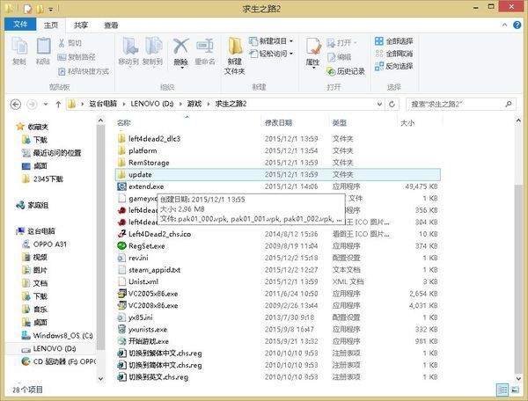Click the search box for 求生之路2
This screenshot has height=401, width=528.
pyautogui.click(x=460, y=105)
